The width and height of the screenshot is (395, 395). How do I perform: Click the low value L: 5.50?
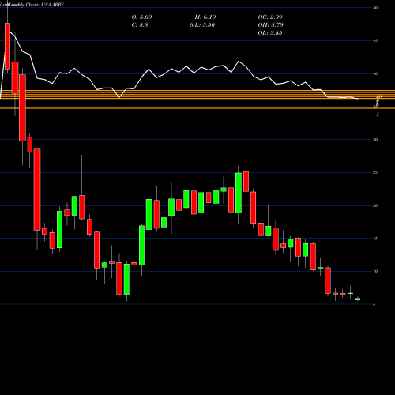(x=205, y=25)
